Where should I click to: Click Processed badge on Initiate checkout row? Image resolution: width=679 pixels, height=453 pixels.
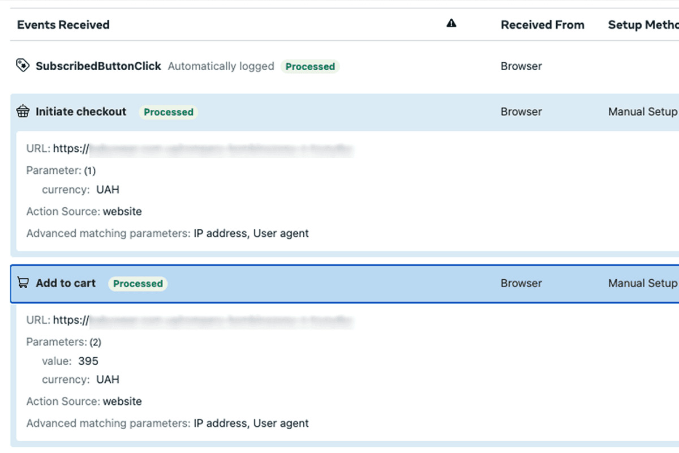pyautogui.click(x=169, y=112)
